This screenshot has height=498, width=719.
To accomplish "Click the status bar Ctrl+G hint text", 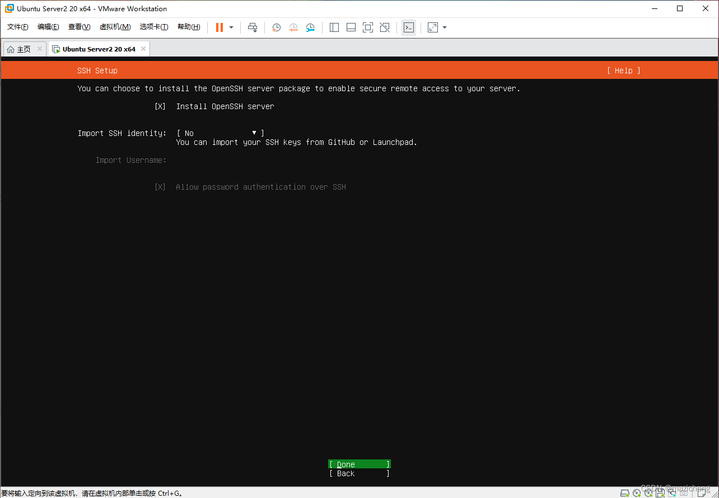I will tap(92, 494).
